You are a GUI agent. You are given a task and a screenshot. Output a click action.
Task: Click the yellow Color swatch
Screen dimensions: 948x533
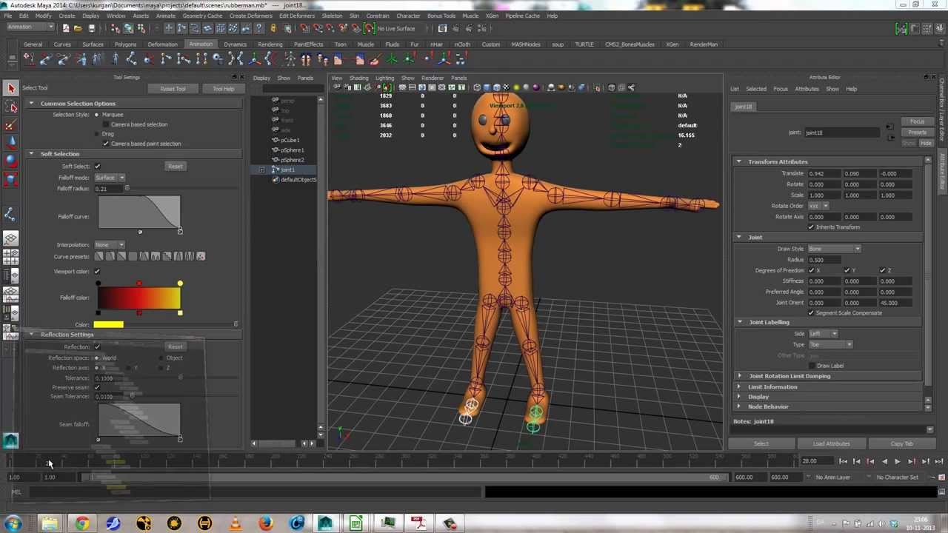pos(109,324)
